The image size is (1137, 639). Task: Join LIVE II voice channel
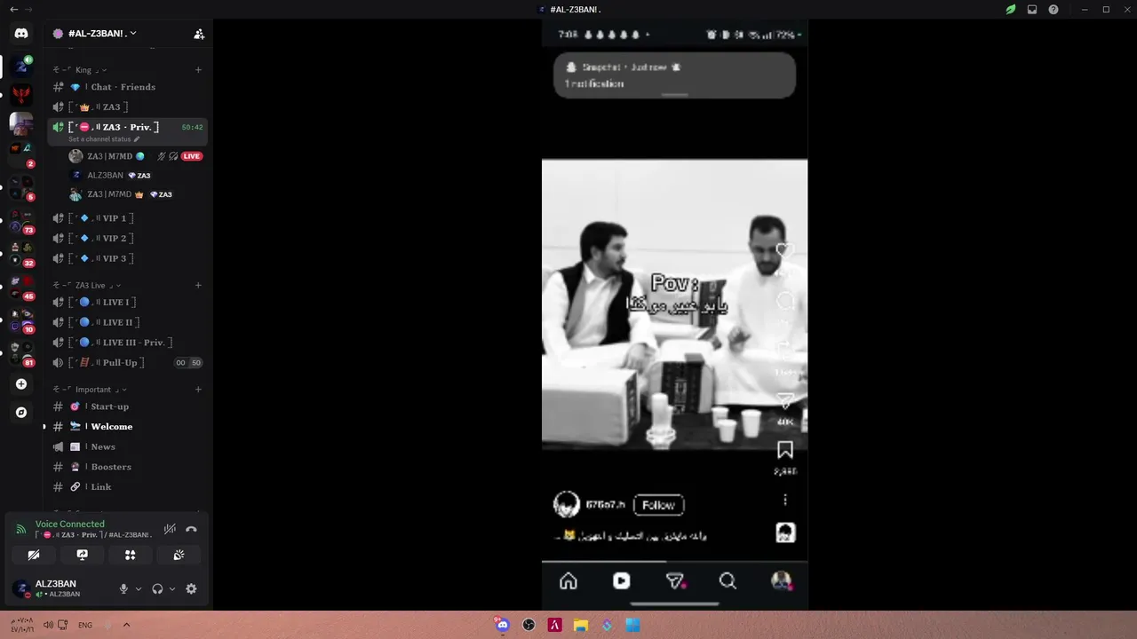point(127,323)
